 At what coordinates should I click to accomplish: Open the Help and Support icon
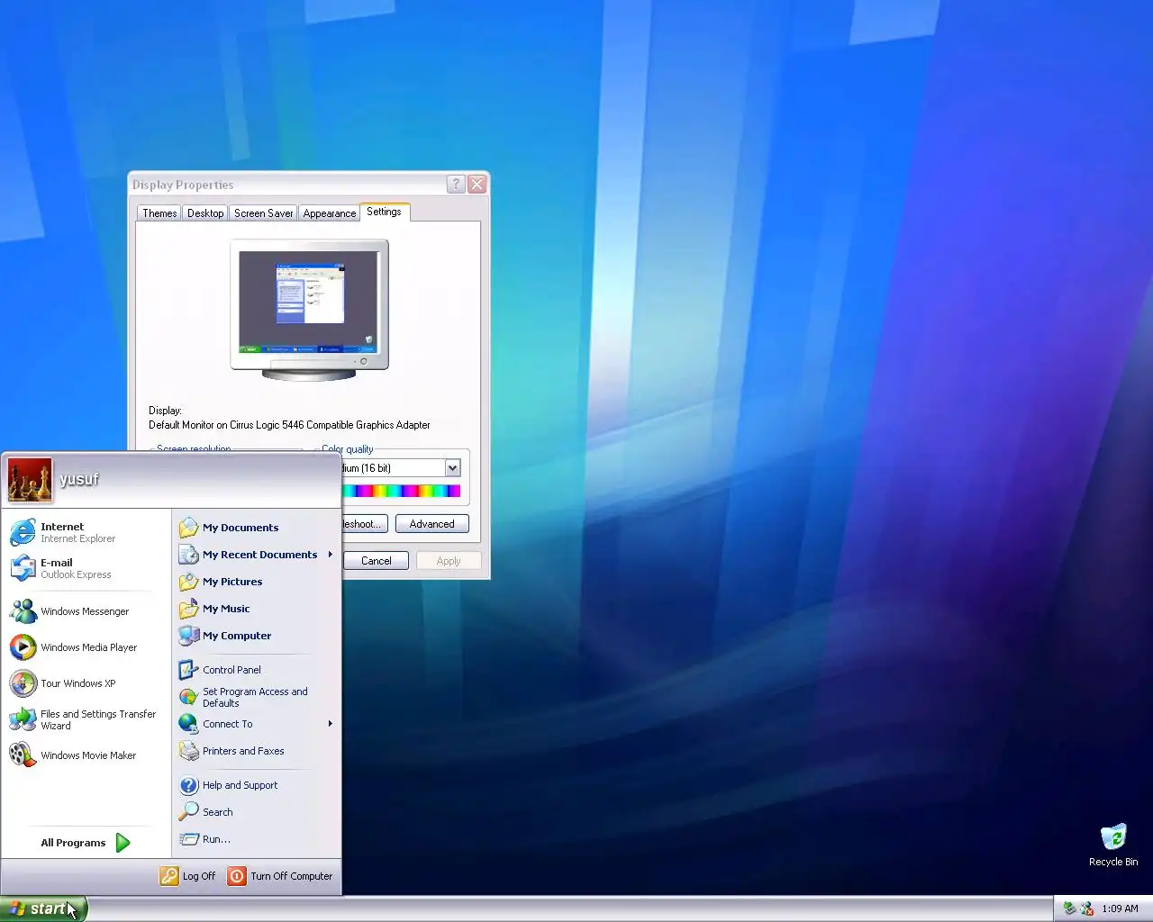188,785
